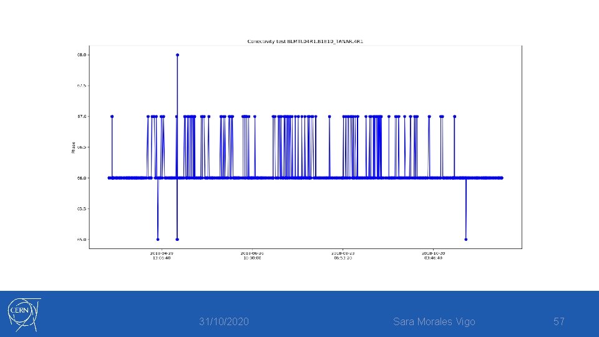Click the 67.0 y-axis tick label

[x=81, y=117]
